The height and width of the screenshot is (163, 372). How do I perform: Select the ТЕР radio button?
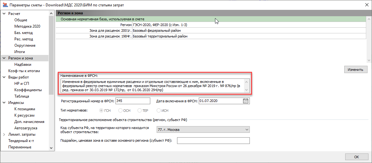click(x=139, y=110)
